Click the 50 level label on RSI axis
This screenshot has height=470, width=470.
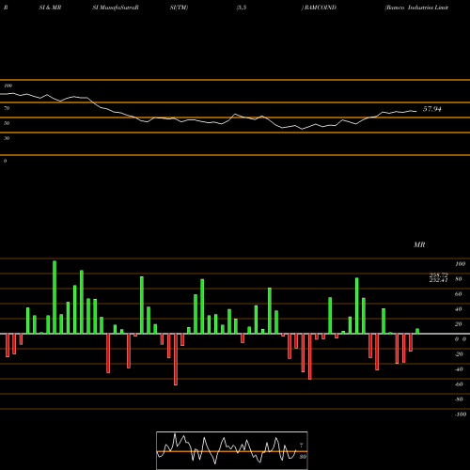(x=7, y=123)
